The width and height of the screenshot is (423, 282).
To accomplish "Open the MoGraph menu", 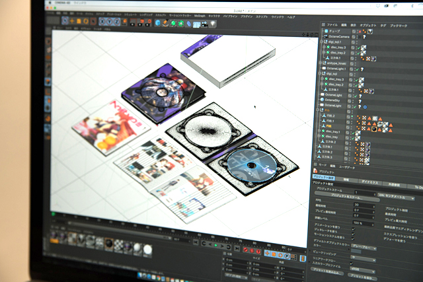I will [200, 16].
